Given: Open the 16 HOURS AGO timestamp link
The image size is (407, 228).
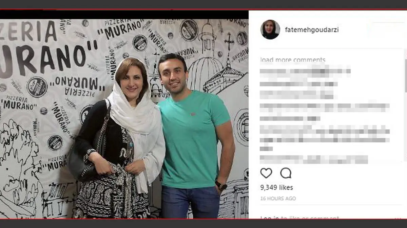Looking at the screenshot, I should (x=278, y=199).
